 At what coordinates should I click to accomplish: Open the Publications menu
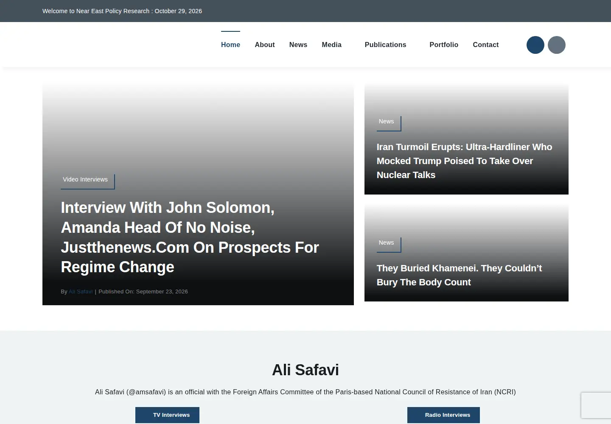(385, 45)
